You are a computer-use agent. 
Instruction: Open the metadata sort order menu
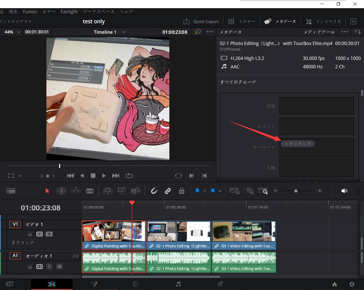(358, 32)
